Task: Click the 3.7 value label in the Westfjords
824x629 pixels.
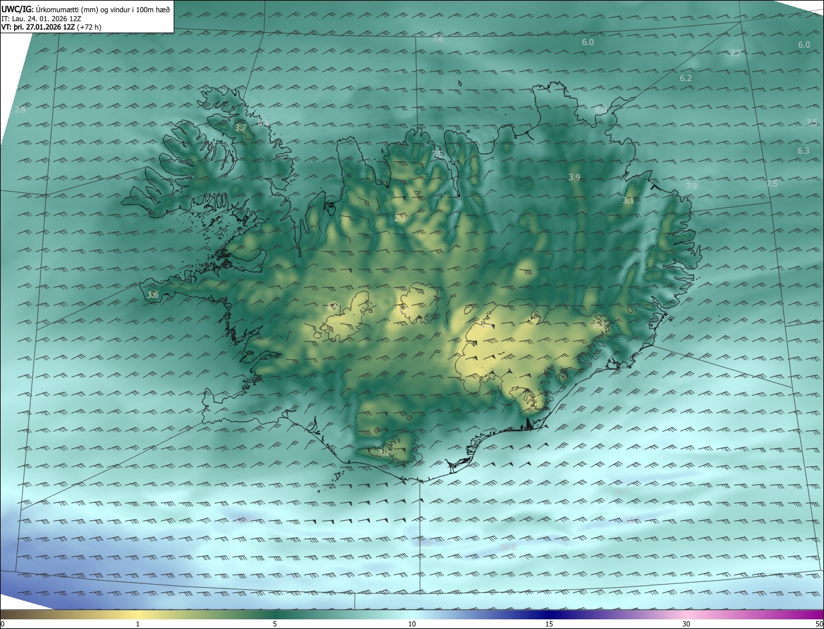Action: click(x=241, y=128)
